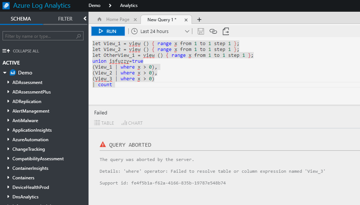360x205 pixels.
Task: Expand the AlertManagement table
Action: click(8, 111)
